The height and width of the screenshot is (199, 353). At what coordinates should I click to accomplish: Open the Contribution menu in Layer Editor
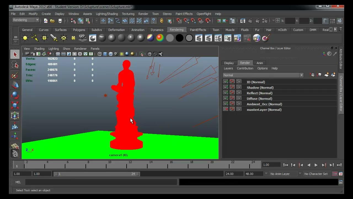point(245,68)
